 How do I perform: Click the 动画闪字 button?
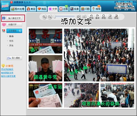14,25
